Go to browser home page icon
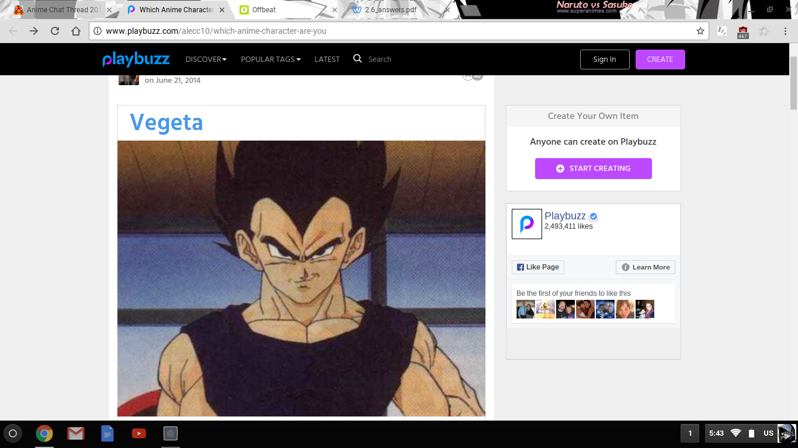 [76, 31]
